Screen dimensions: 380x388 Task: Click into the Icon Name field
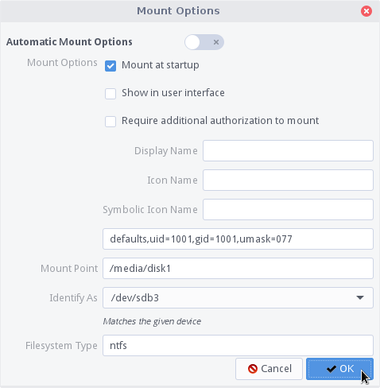coord(288,180)
